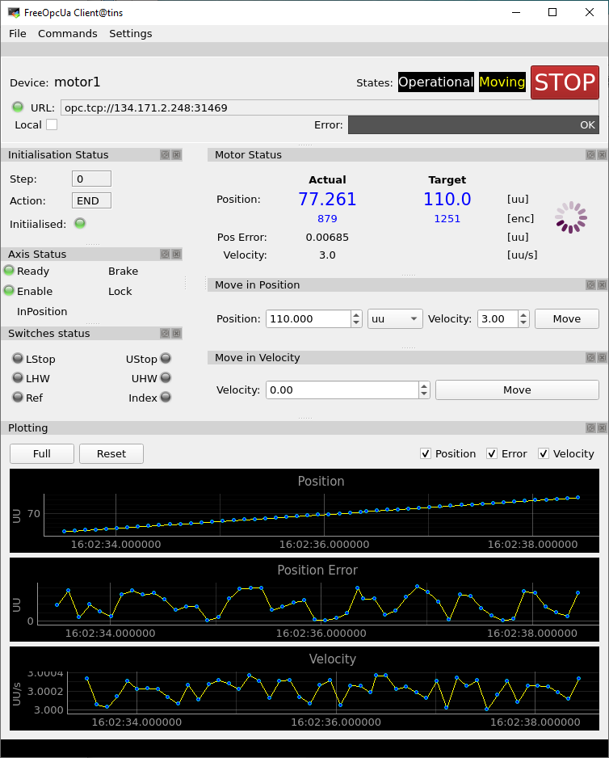Click the Full plot button

pos(42,453)
